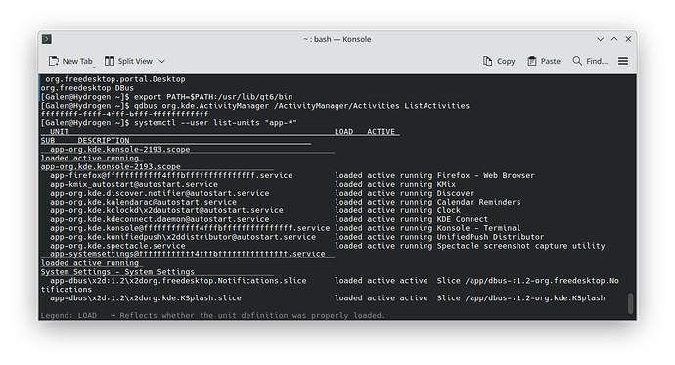Viewport: 675px width, 365px height.
Task: Open the hamburger menu
Action: [x=623, y=61]
